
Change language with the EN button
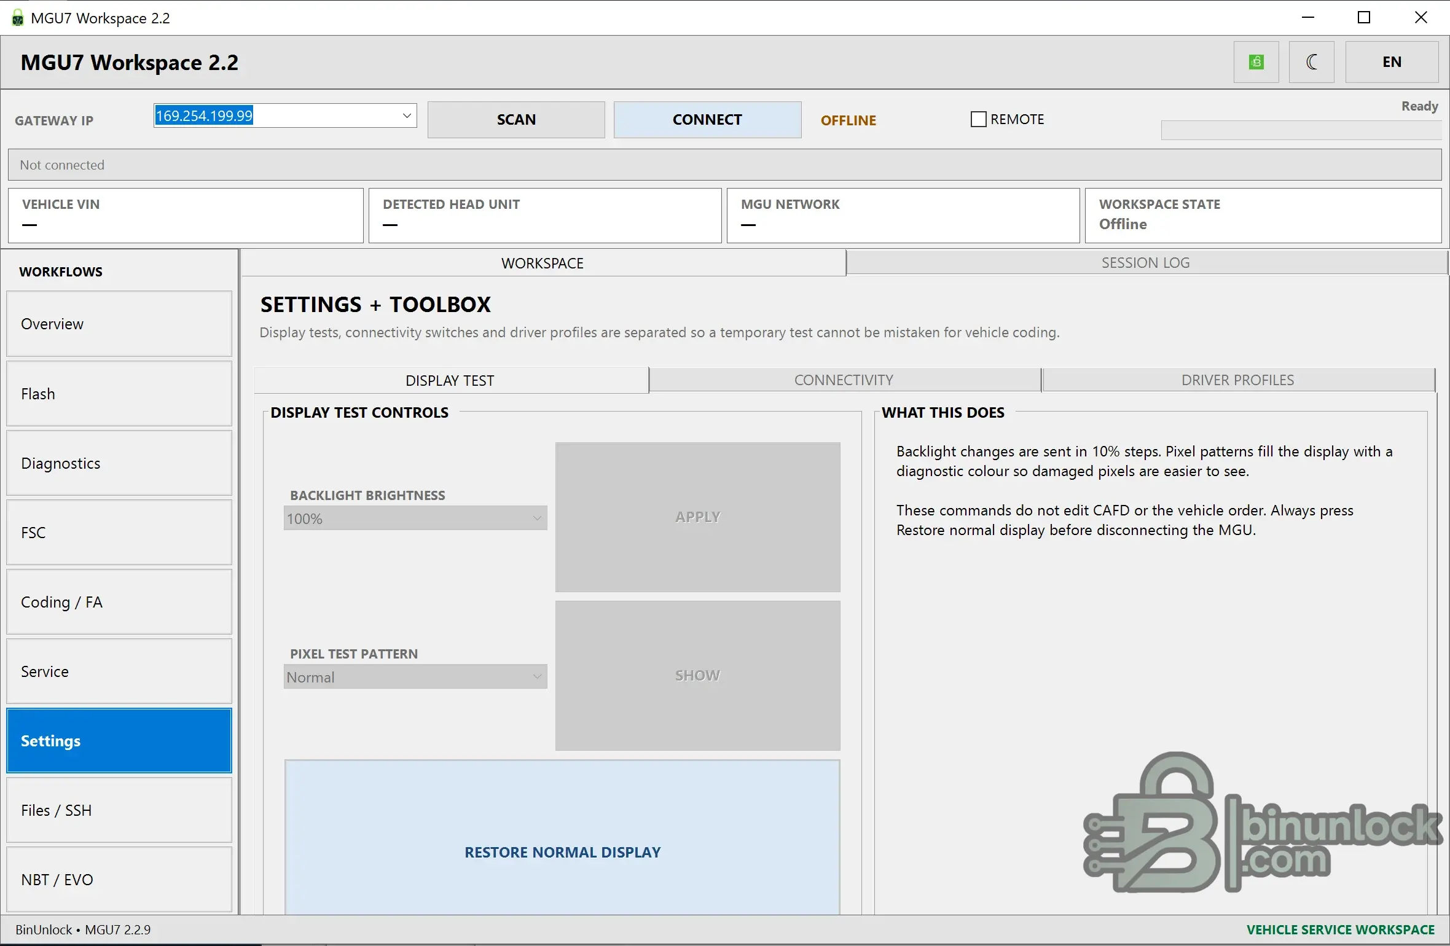coord(1392,62)
